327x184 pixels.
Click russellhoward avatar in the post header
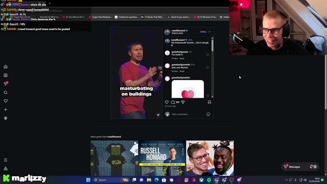167,32
